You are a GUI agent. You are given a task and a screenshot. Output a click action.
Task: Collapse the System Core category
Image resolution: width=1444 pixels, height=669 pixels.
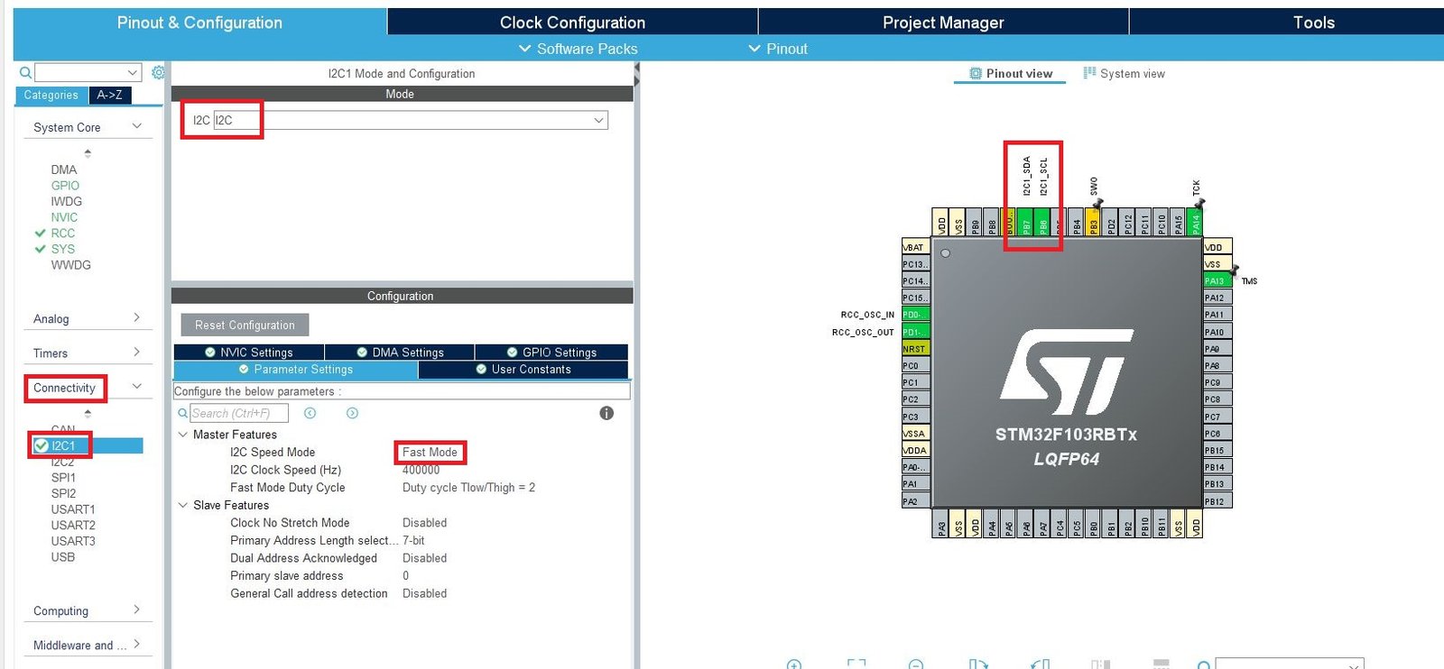[137, 127]
